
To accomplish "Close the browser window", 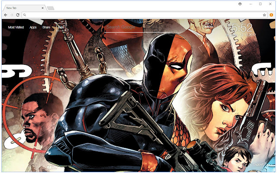I will point(270,4).
